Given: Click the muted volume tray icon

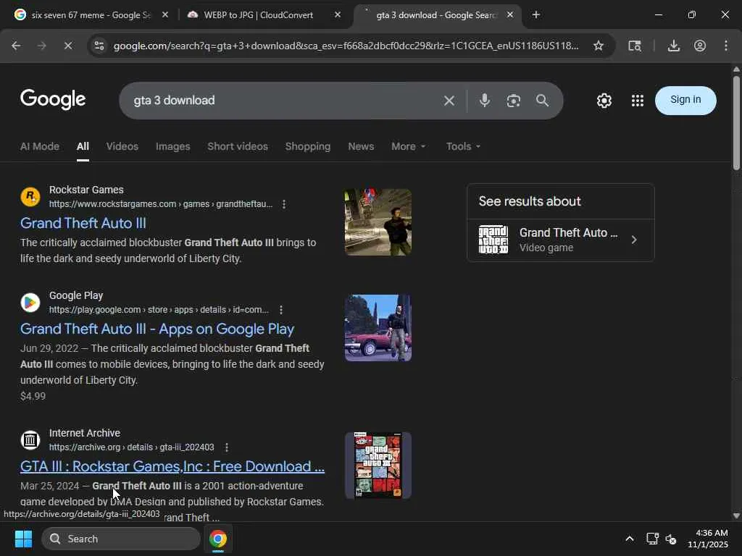Looking at the screenshot, I should pos(671,539).
